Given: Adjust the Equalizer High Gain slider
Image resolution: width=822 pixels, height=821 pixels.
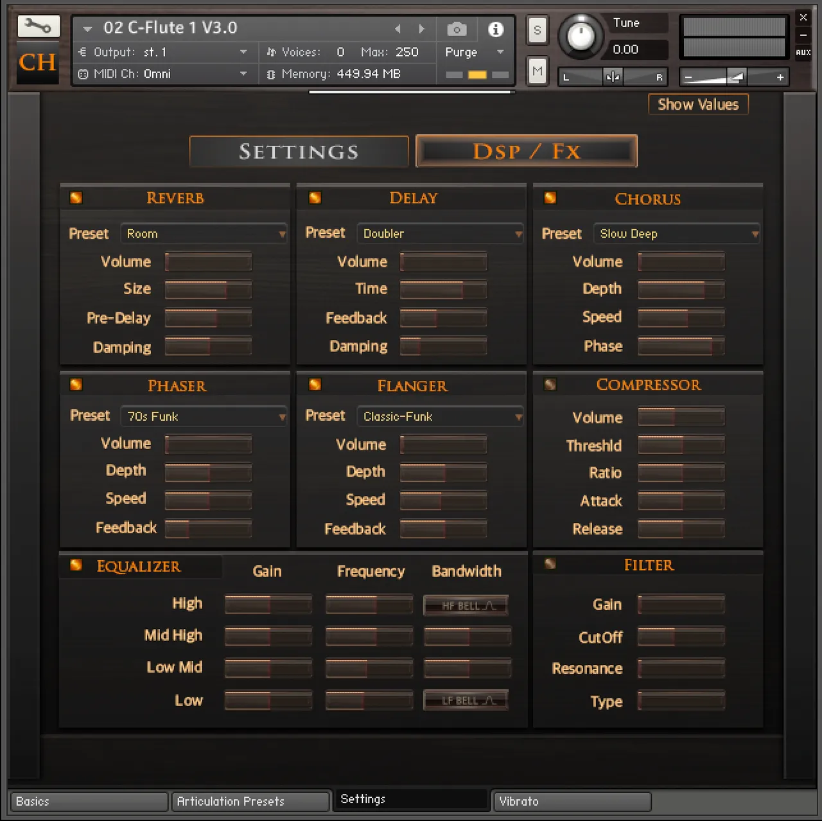Looking at the screenshot, I should tap(268, 604).
